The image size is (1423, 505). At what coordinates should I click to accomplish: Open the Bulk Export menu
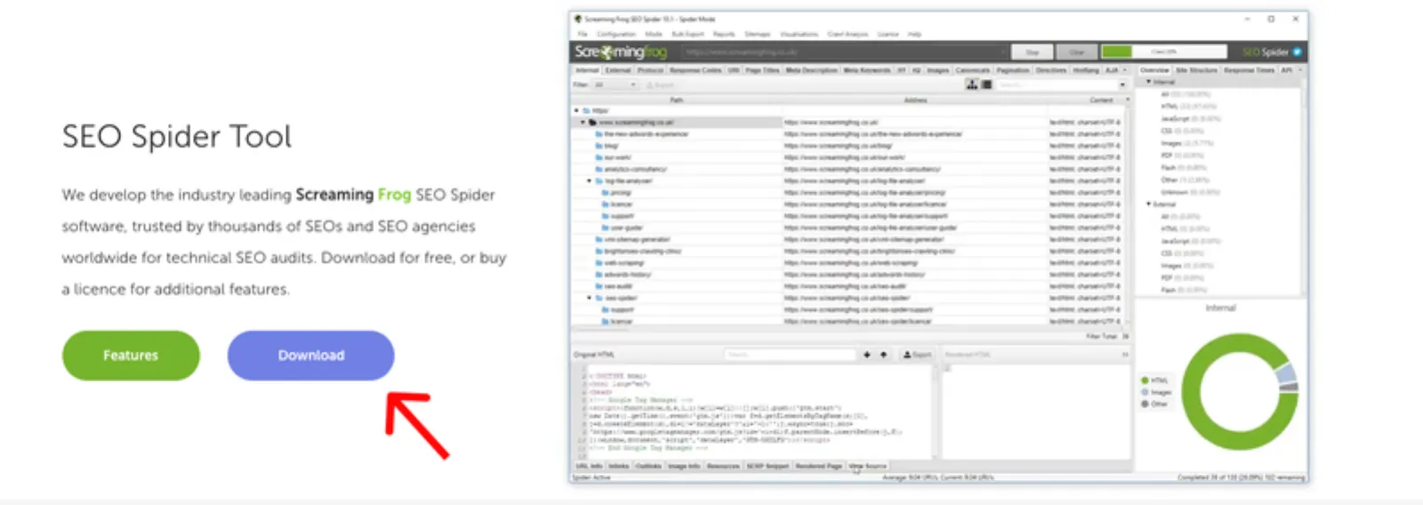point(687,34)
